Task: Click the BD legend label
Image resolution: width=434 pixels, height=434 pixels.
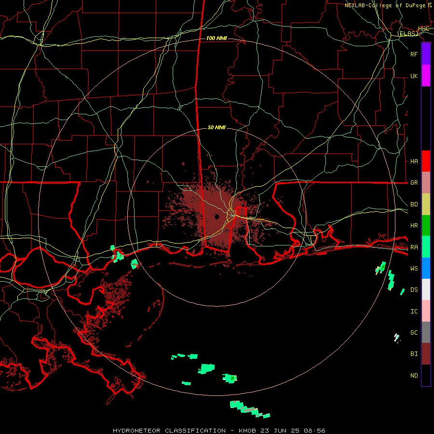Action: point(414,204)
